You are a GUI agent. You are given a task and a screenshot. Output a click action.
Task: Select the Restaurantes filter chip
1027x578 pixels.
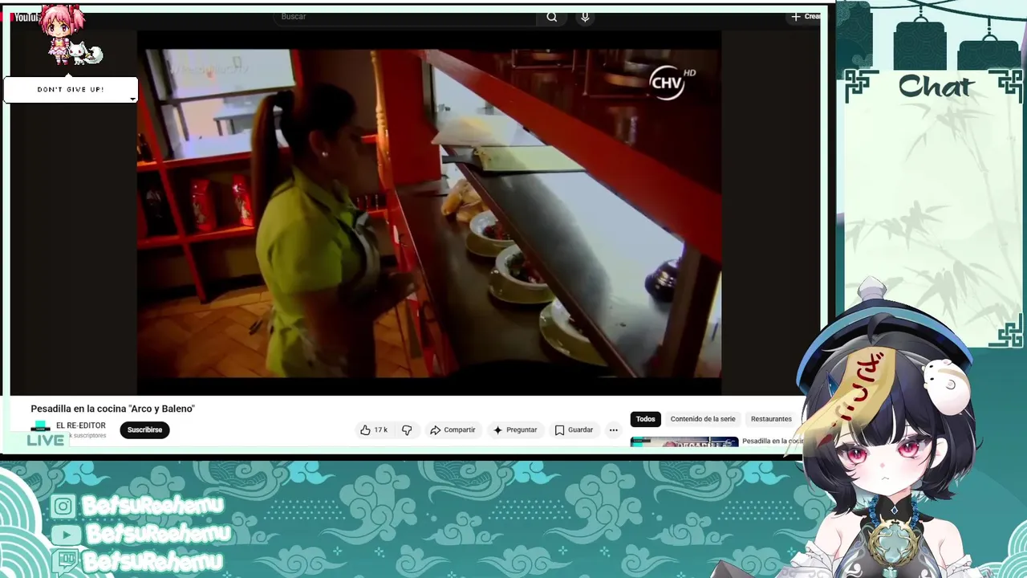pyautogui.click(x=771, y=419)
